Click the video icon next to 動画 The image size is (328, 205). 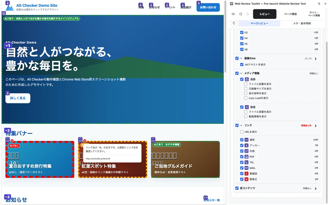pos(247,107)
